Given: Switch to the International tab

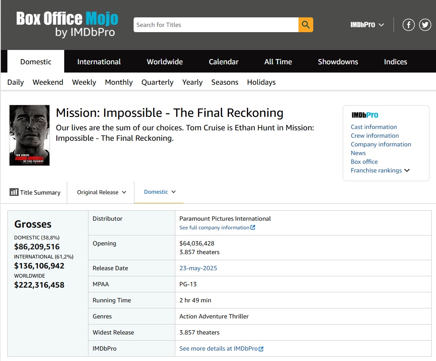Looking at the screenshot, I should (x=99, y=62).
